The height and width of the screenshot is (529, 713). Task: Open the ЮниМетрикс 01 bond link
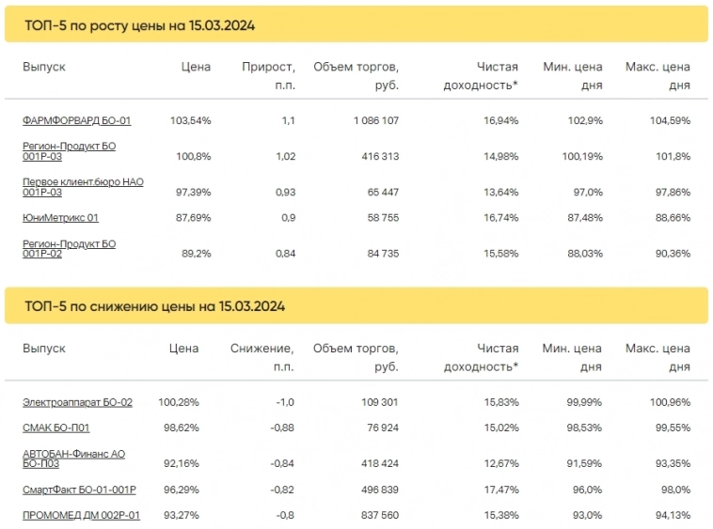[x=60, y=218]
